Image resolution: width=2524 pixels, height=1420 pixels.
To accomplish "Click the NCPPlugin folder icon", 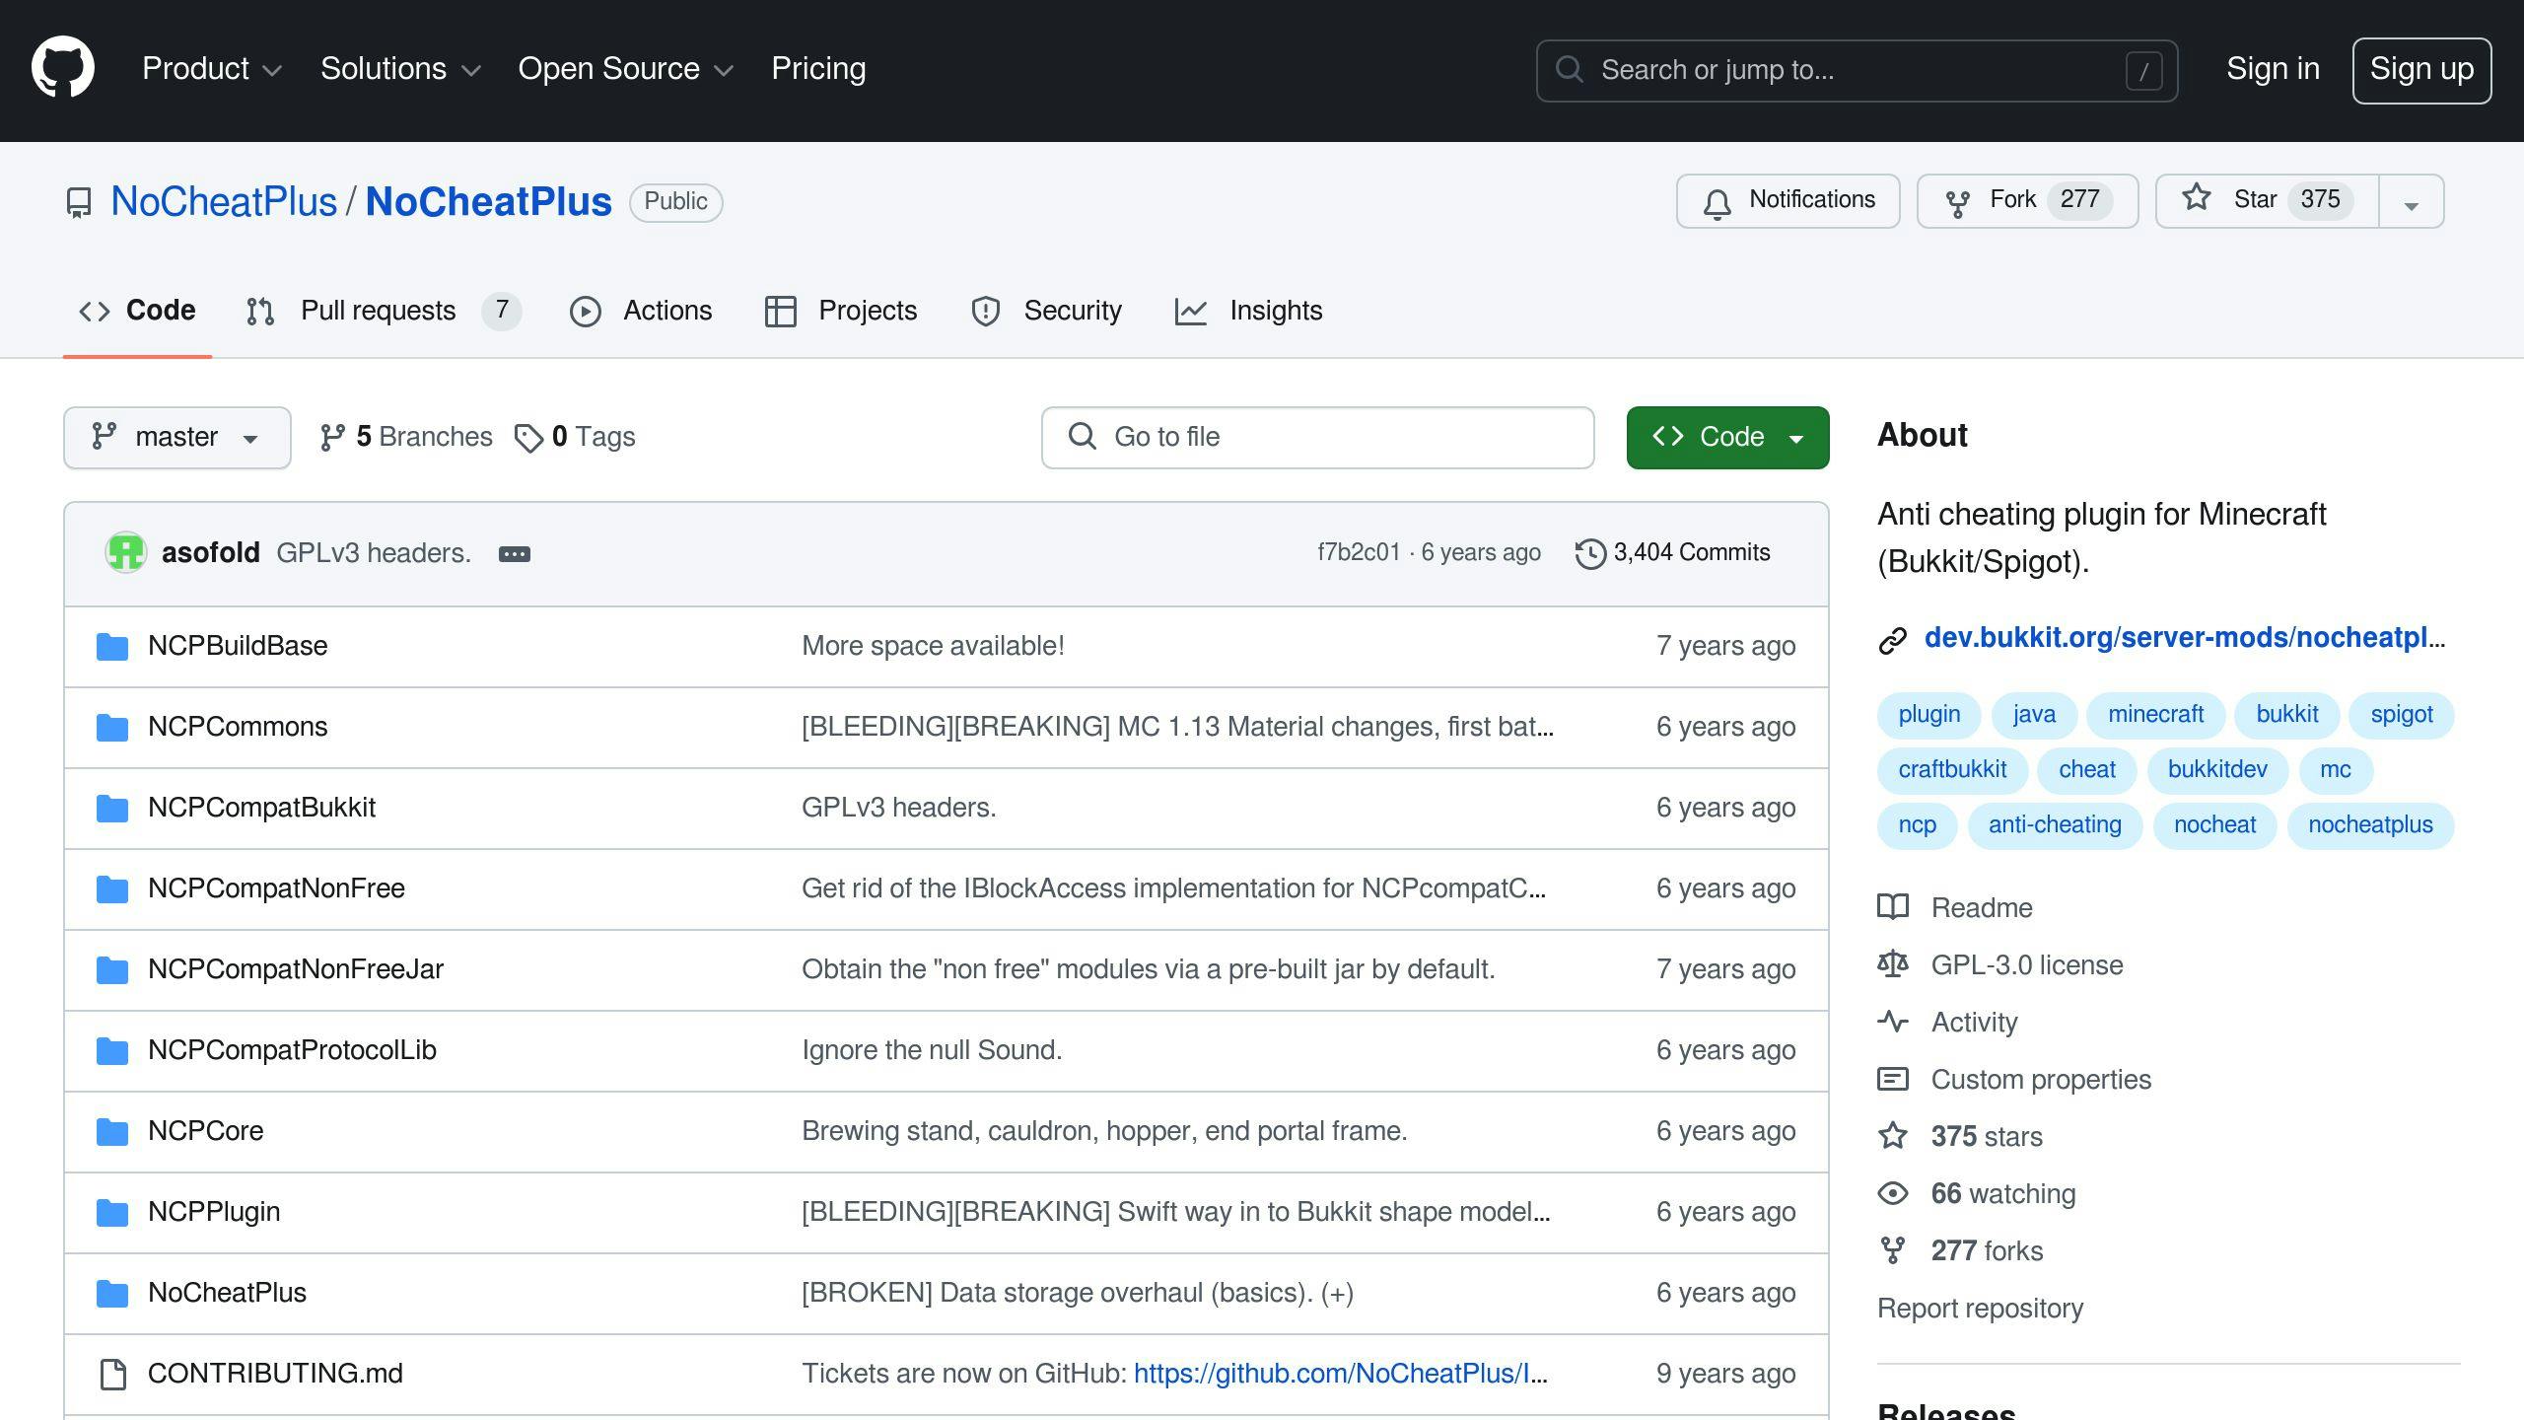I will click(112, 1213).
